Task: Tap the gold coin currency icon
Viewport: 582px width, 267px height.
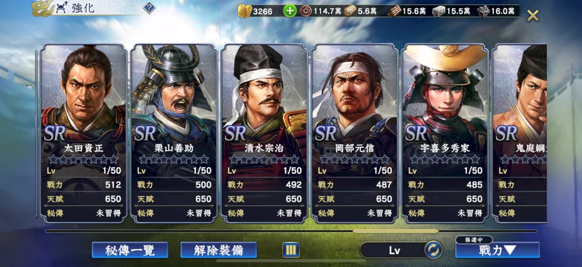Action: (244, 11)
